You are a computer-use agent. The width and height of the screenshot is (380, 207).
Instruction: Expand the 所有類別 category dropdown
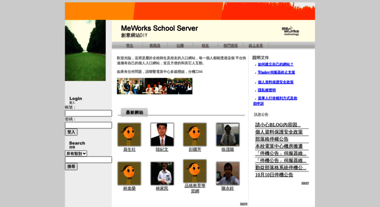[x=76, y=154]
